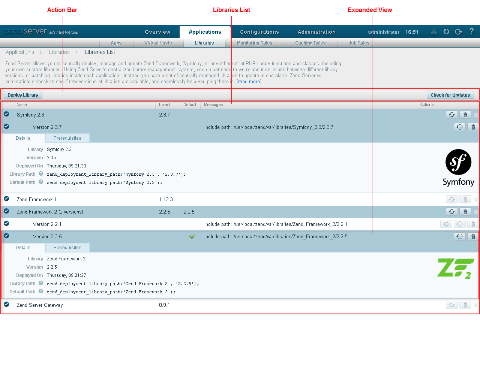Viewport: 480px width, 375px height.
Task: Click status check icon for Zend Framework 1
Action: click(x=6, y=199)
